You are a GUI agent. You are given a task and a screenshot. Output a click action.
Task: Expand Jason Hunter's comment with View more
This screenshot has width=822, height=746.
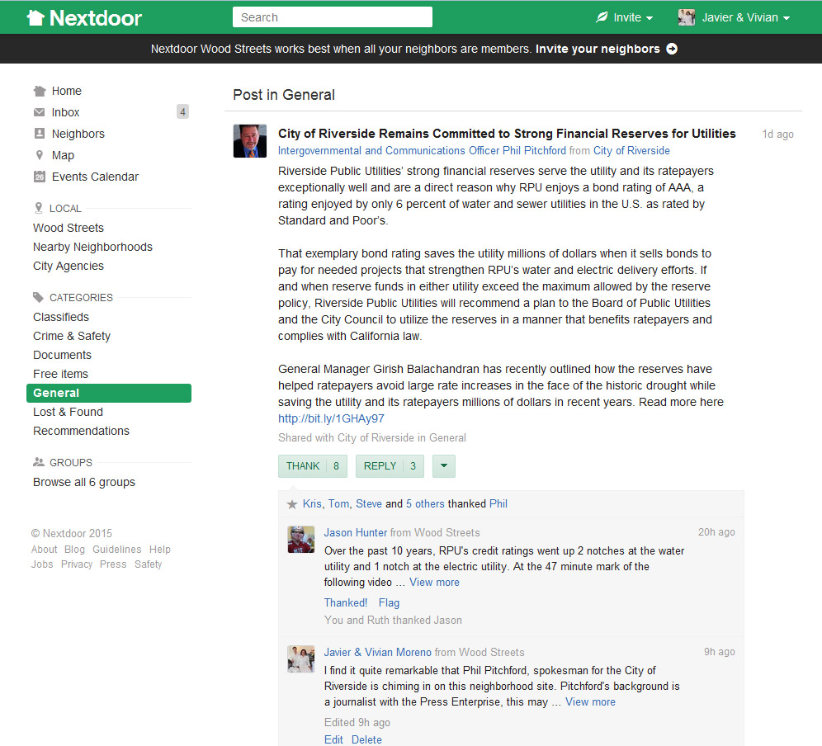[x=434, y=582]
